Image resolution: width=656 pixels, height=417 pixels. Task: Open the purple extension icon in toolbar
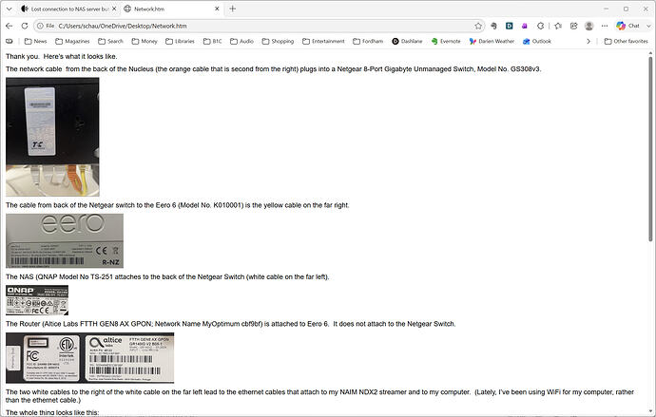525,26
